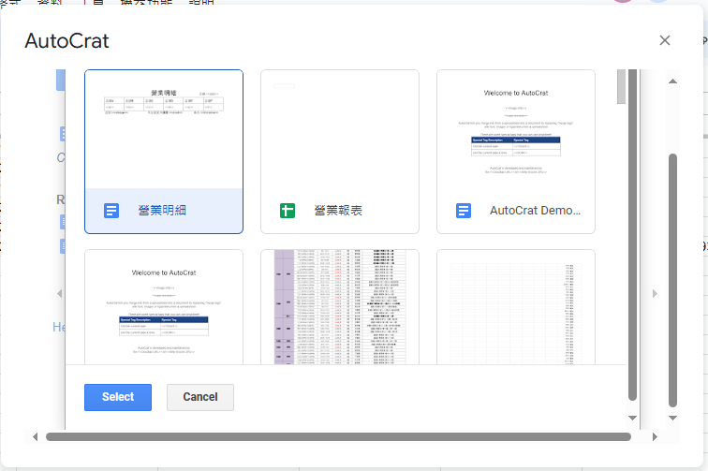Image resolution: width=708 pixels, height=471 pixels.
Task: Close the AutoCrat dialog
Action: click(664, 40)
